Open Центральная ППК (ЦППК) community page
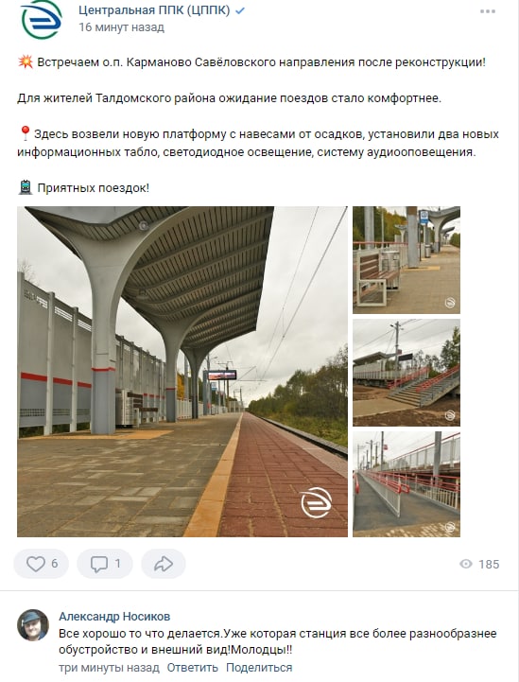Viewport: 519px width, 682px height. point(154,10)
